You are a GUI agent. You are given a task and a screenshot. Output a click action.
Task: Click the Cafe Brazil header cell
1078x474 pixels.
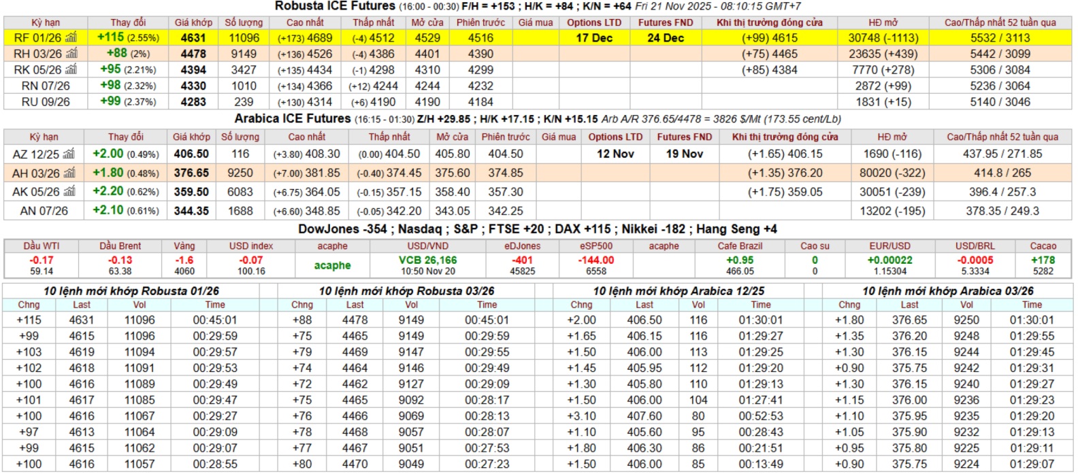tap(740, 246)
